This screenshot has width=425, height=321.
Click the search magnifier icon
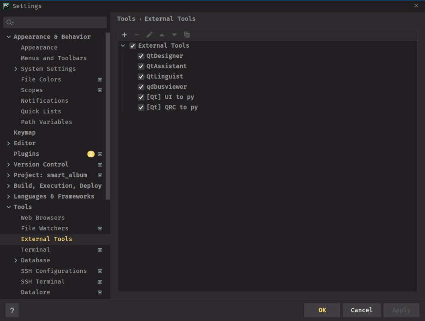(x=10, y=22)
